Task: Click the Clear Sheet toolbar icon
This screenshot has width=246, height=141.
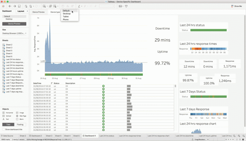Action: (x=55, y=6)
